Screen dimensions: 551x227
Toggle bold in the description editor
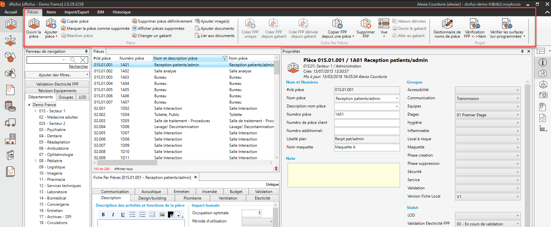pos(103,215)
